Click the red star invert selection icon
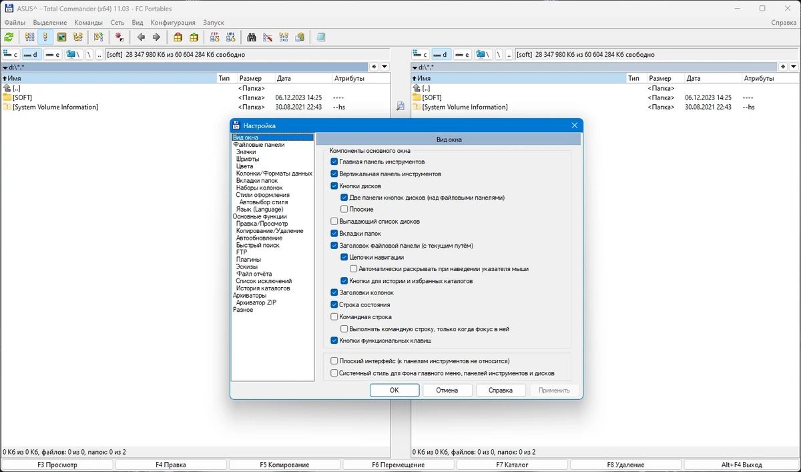801x472 pixels. (119, 37)
